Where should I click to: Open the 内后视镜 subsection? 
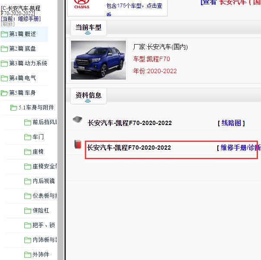(x=44, y=181)
